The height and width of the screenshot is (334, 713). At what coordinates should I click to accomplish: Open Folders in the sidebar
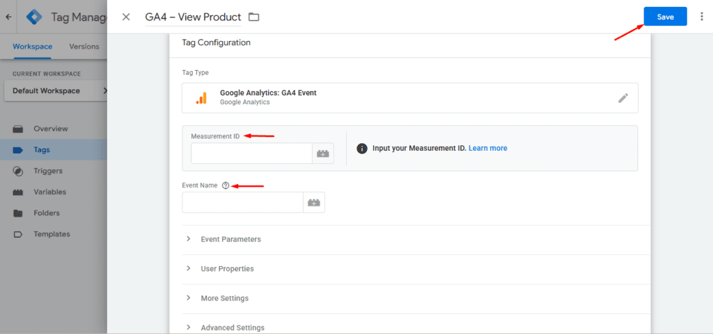click(47, 213)
